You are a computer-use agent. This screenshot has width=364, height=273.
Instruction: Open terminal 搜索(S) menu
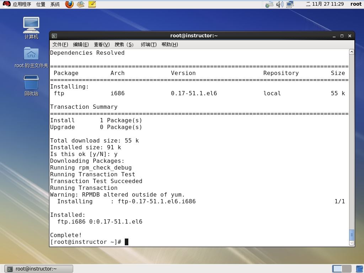point(124,44)
